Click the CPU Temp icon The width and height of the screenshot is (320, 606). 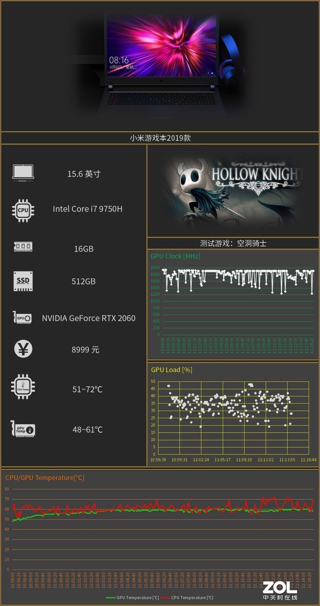pos(23,386)
